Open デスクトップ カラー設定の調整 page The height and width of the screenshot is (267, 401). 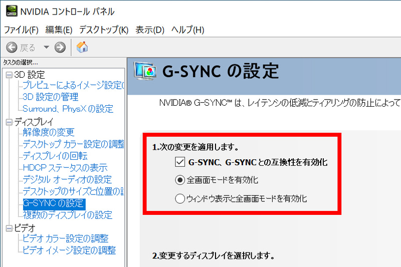click(73, 144)
